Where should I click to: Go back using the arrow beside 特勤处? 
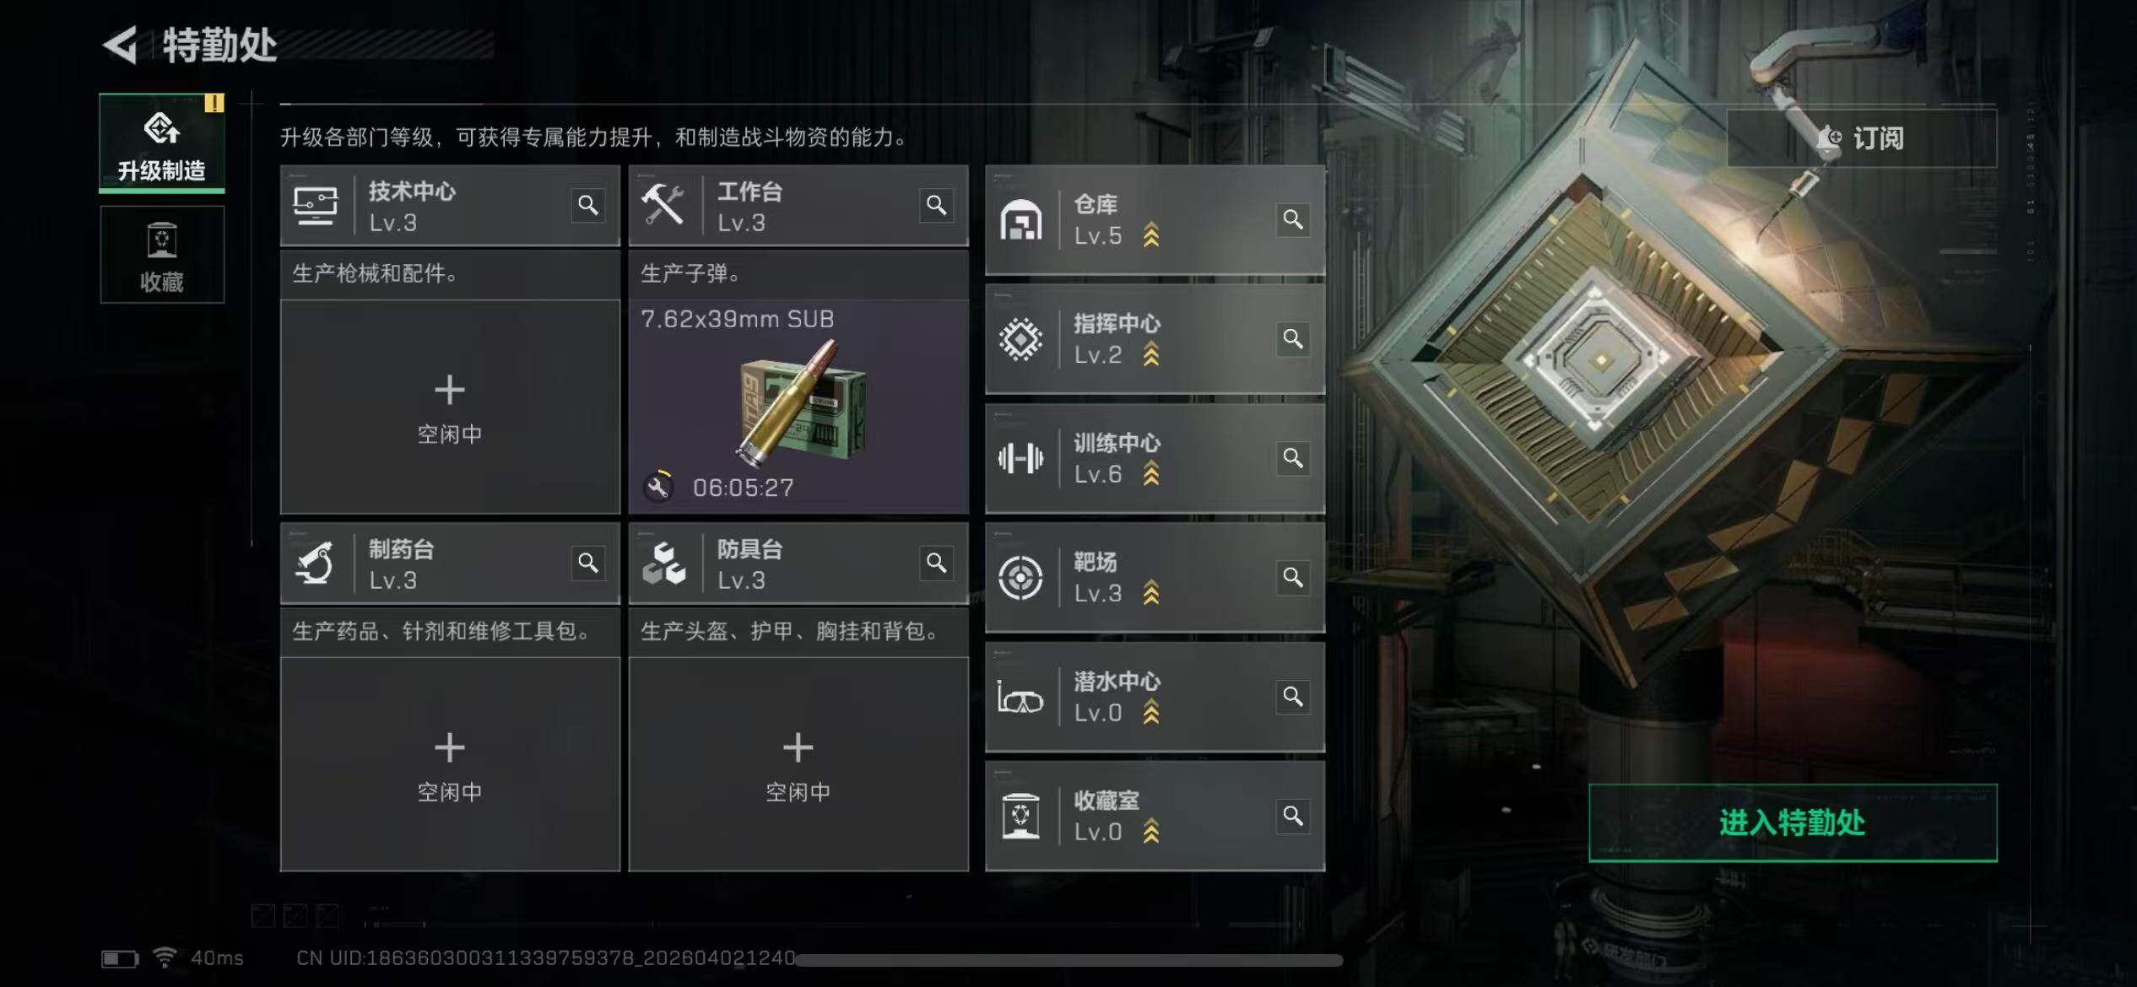point(120,45)
